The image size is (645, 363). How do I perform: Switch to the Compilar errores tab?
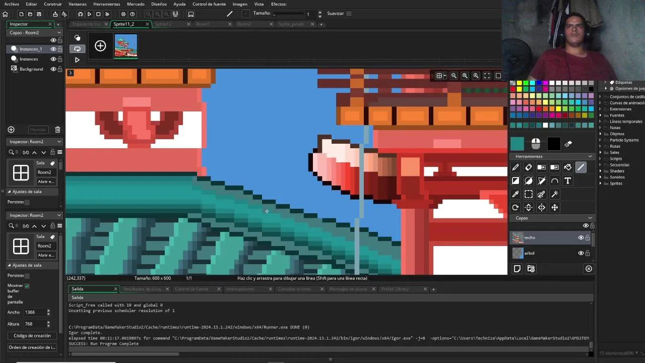click(294, 289)
